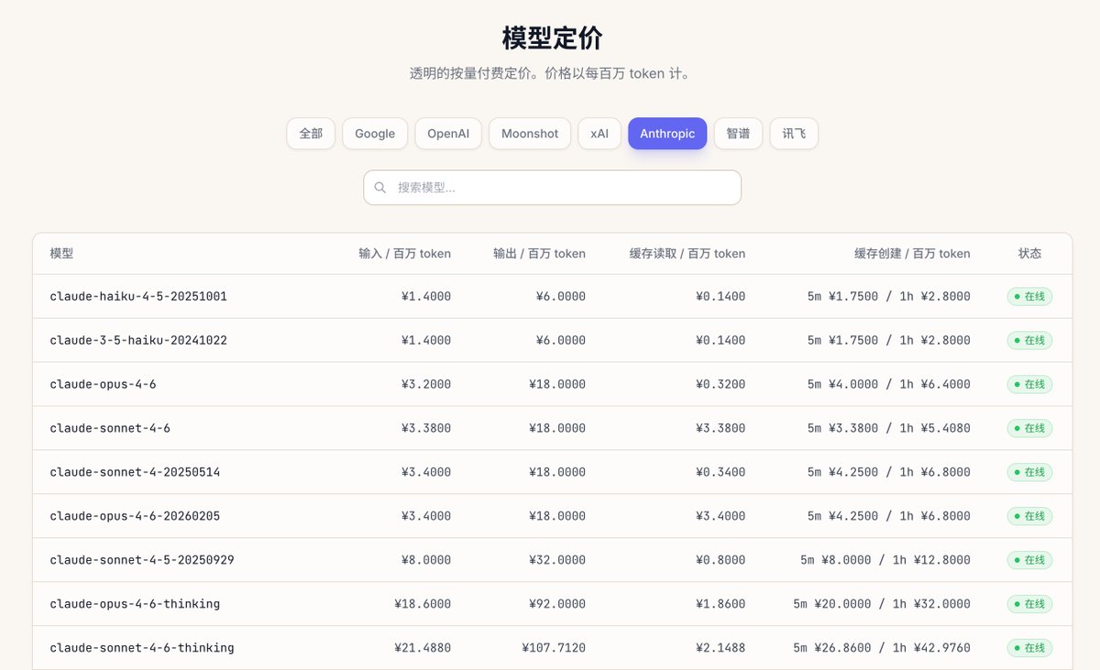Image resolution: width=1100 pixels, height=670 pixels.
Task: Select model claude-opus-4-6-thinking
Action: (135, 604)
